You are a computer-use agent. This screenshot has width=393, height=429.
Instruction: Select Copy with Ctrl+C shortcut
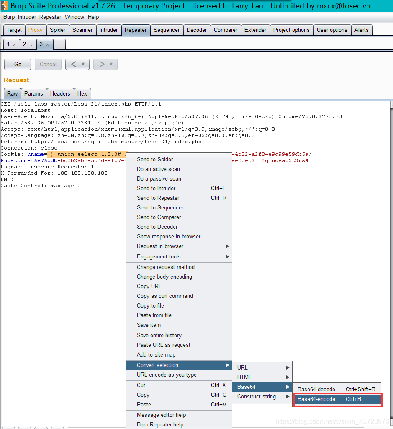(x=179, y=395)
